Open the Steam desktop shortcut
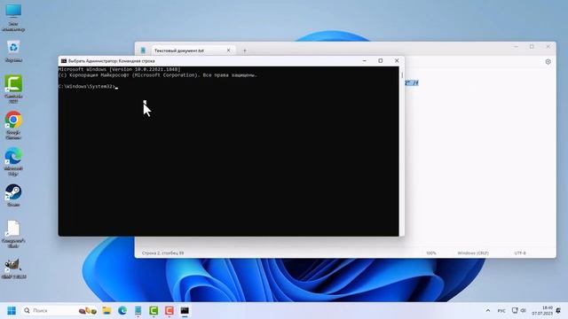The height and width of the screenshot is (319, 568). (x=13, y=195)
